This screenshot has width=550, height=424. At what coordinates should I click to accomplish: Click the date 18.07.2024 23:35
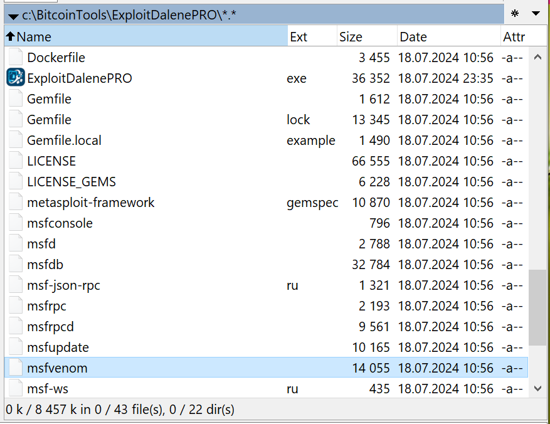(445, 78)
